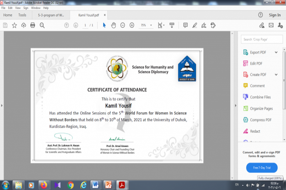The height and width of the screenshot is (190, 286).
Task: Click the Zoom In plus icon
Action: [x=132, y=25]
